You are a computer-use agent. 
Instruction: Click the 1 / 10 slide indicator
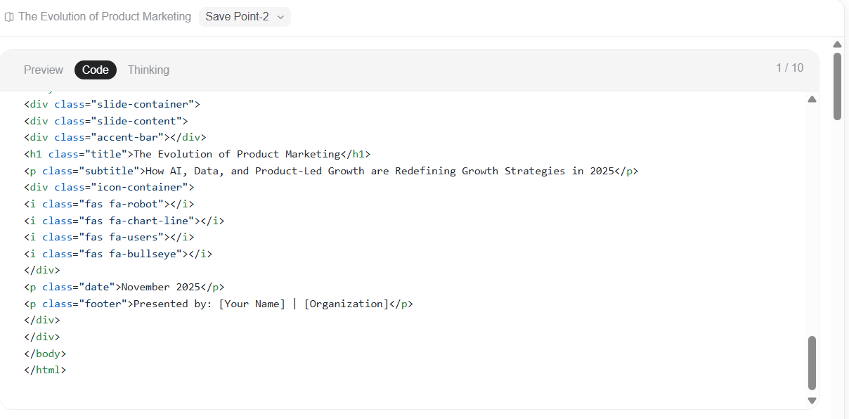(789, 67)
